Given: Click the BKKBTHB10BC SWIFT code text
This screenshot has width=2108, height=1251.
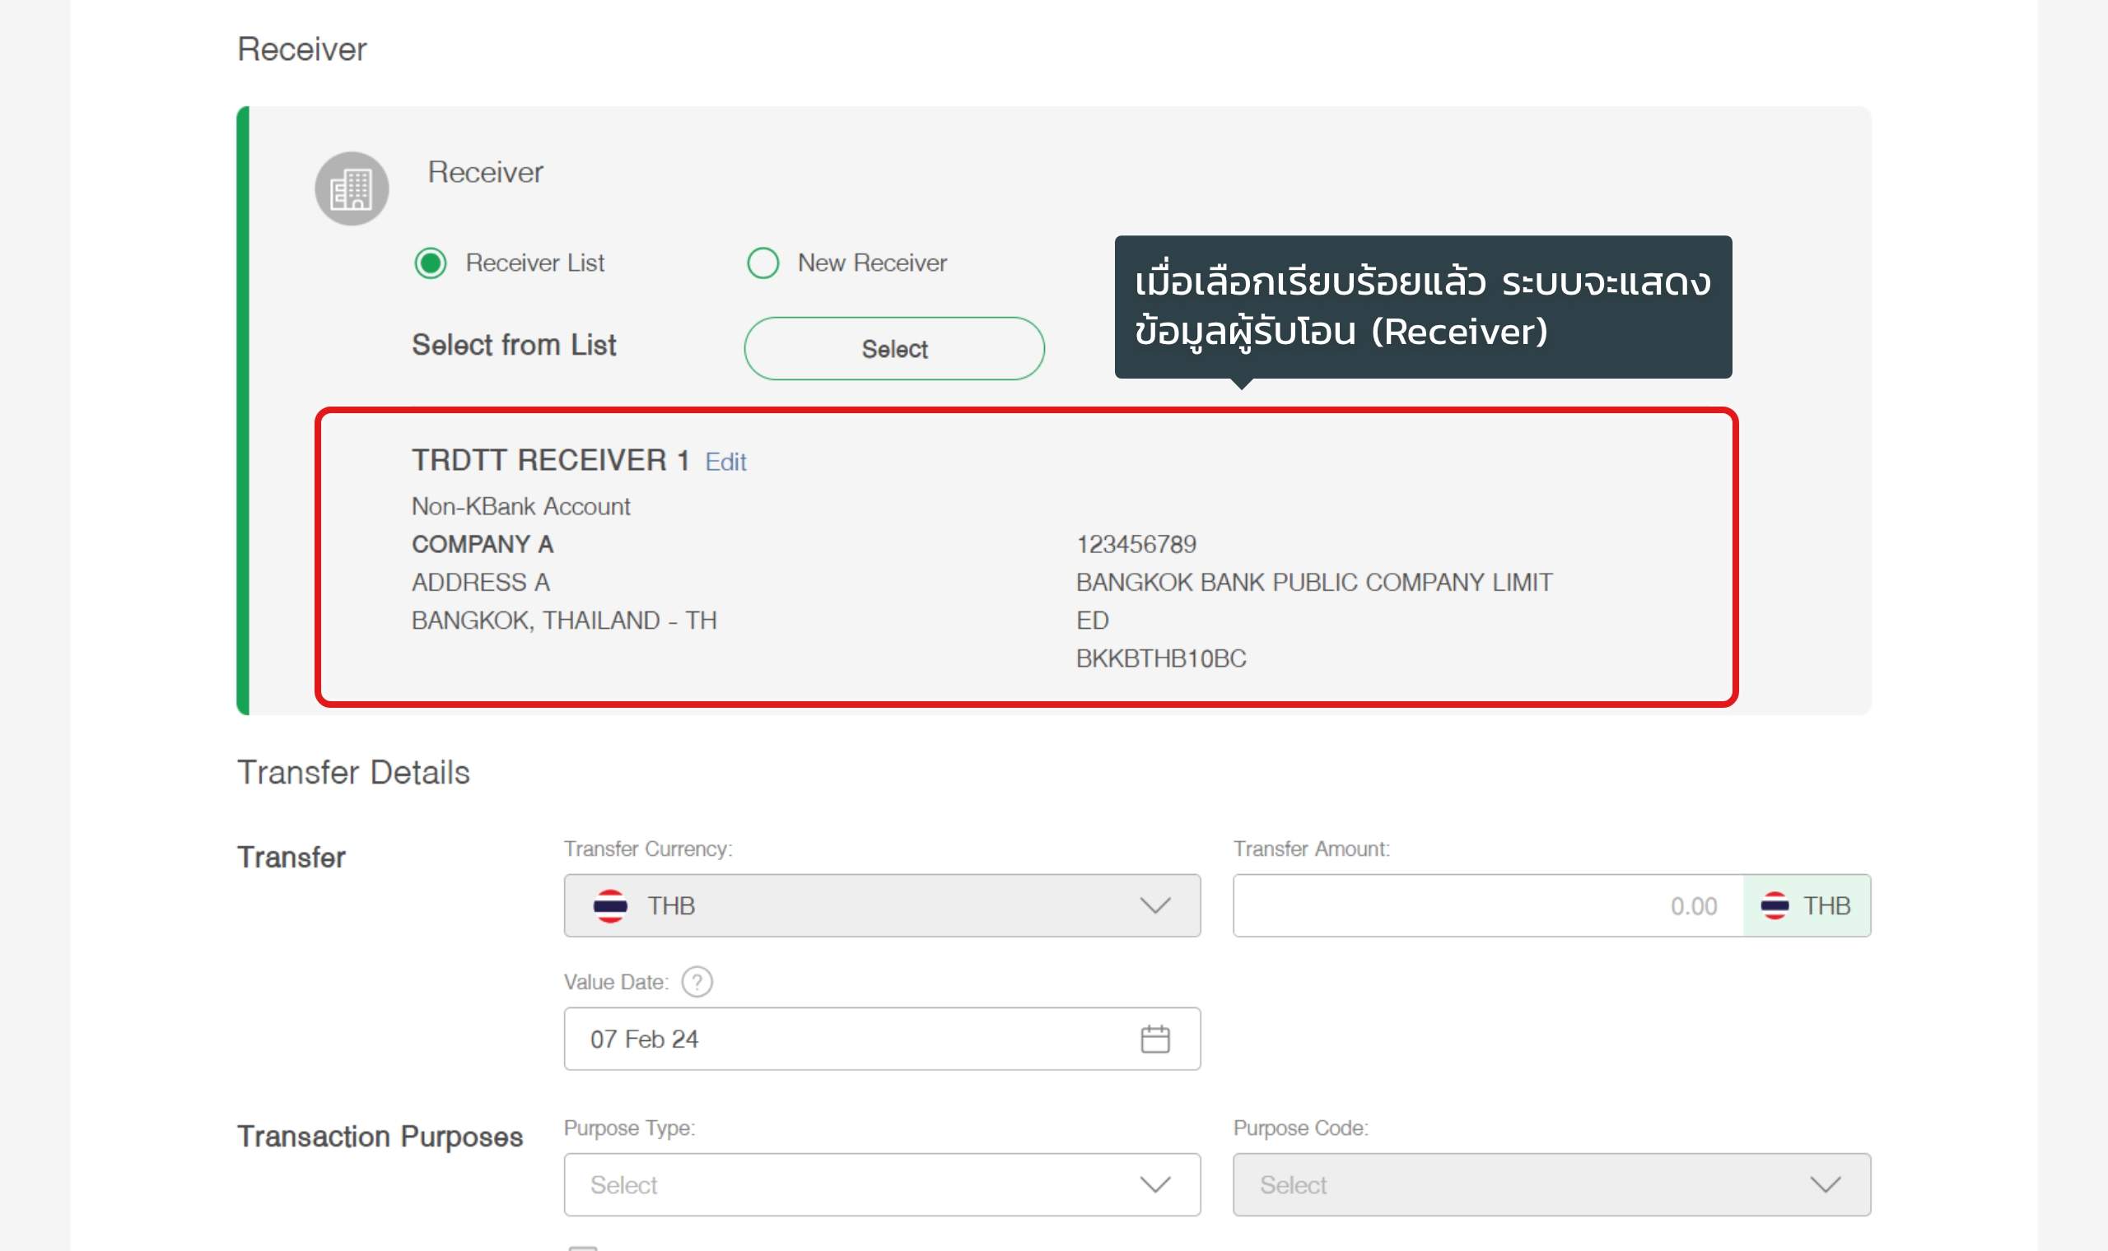Looking at the screenshot, I should pos(1160,658).
